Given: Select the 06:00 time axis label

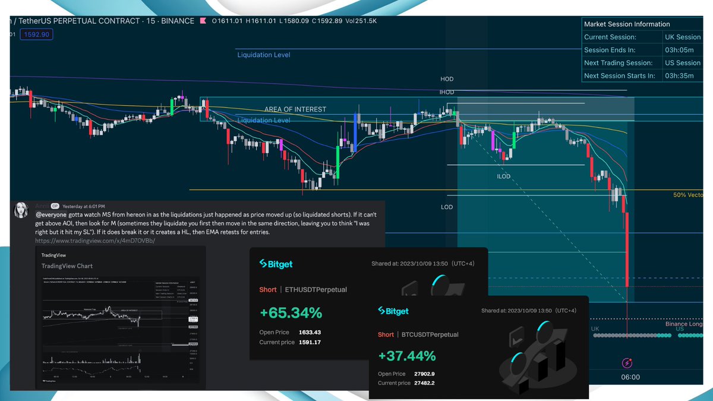Looking at the screenshot, I should (x=630, y=377).
